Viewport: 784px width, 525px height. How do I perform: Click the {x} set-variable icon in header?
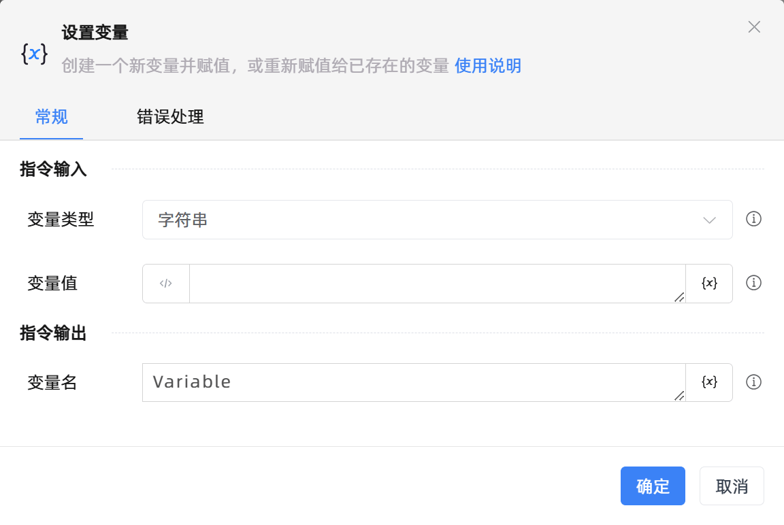34,54
